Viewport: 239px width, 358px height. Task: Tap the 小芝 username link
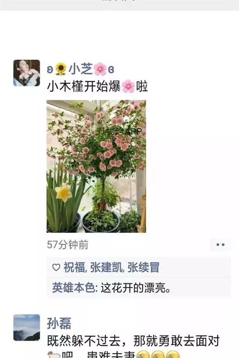point(80,69)
